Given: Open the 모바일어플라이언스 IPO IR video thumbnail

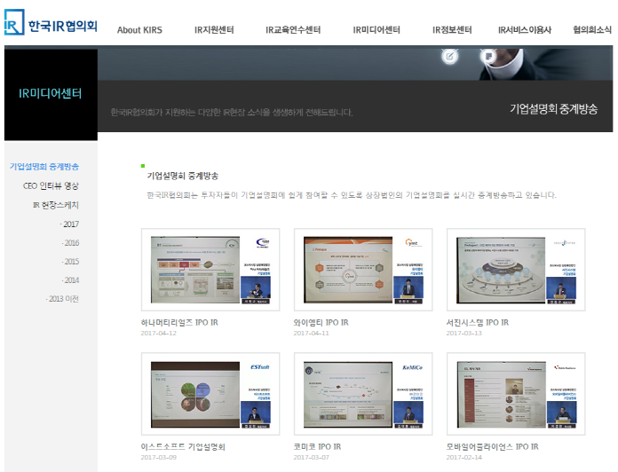Looking at the screenshot, I should point(516,394).
